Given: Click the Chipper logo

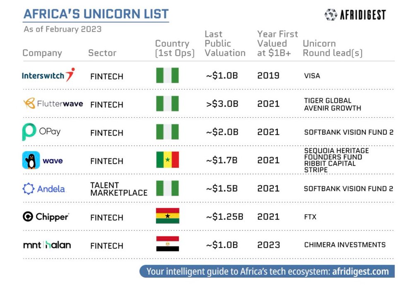Looking at the screenshot, I should [46, 217].
